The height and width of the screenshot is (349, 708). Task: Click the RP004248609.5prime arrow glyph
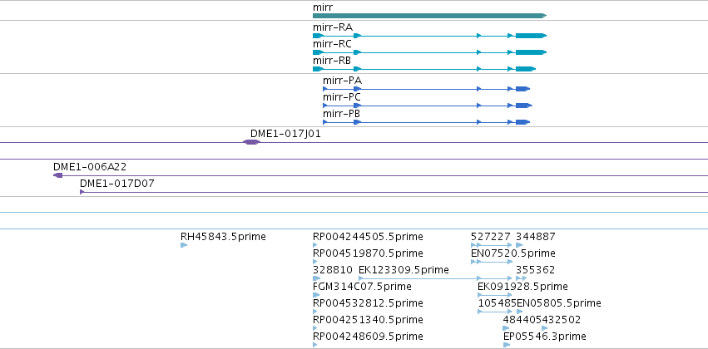click(314, 345)
